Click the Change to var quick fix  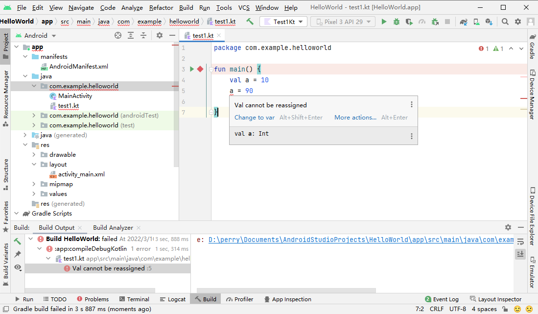click(254, 118)
